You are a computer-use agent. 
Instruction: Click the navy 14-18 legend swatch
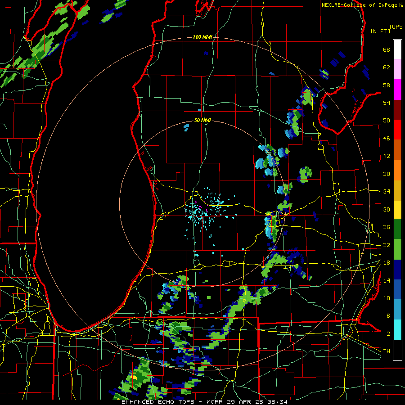coord(397,270)
